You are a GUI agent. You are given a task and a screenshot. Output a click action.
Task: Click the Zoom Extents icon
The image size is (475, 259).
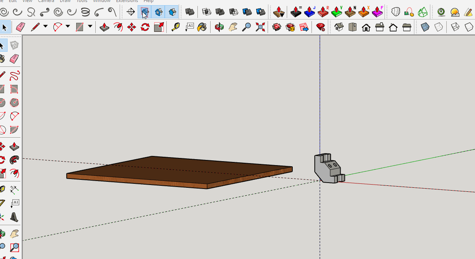pyautogui.click(x=260, y=27)
